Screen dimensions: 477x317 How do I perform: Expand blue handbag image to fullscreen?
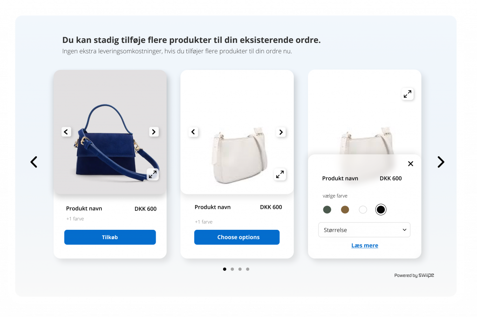[x=153, y=174]
